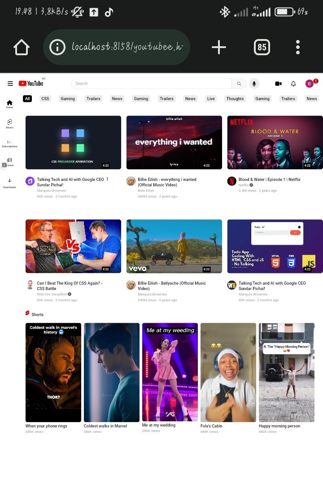Viewport: 323px width, 484px height.
Task: Open the account avatar with badge
Action: [x=310, y=84]
